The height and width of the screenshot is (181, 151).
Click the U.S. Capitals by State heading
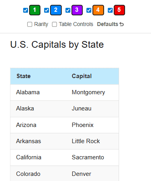point(57,45)
